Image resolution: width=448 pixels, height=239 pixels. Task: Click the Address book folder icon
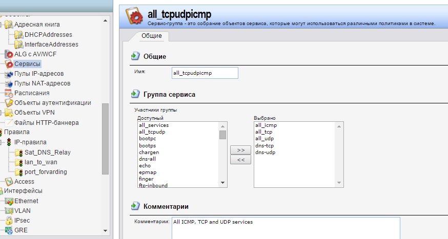coord(9,25)
